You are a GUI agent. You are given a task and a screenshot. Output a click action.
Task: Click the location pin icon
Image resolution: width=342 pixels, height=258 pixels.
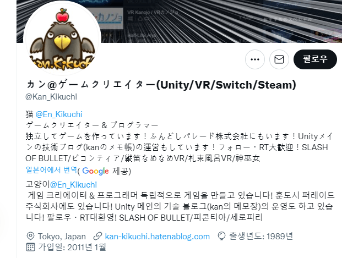30,236
